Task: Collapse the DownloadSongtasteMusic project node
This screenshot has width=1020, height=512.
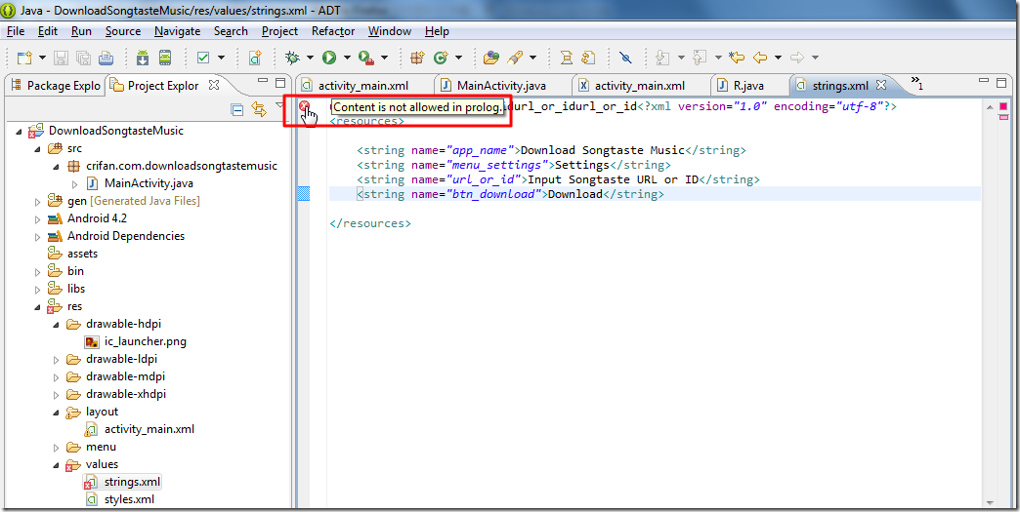Action: point(19,131)
